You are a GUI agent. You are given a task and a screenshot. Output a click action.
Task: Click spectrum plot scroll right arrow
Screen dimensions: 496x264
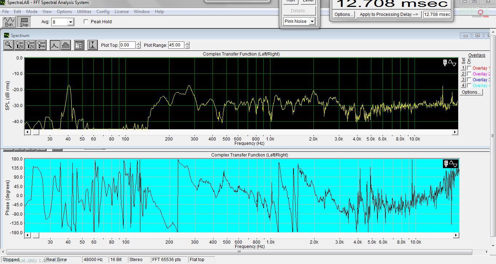click(455, 132)
